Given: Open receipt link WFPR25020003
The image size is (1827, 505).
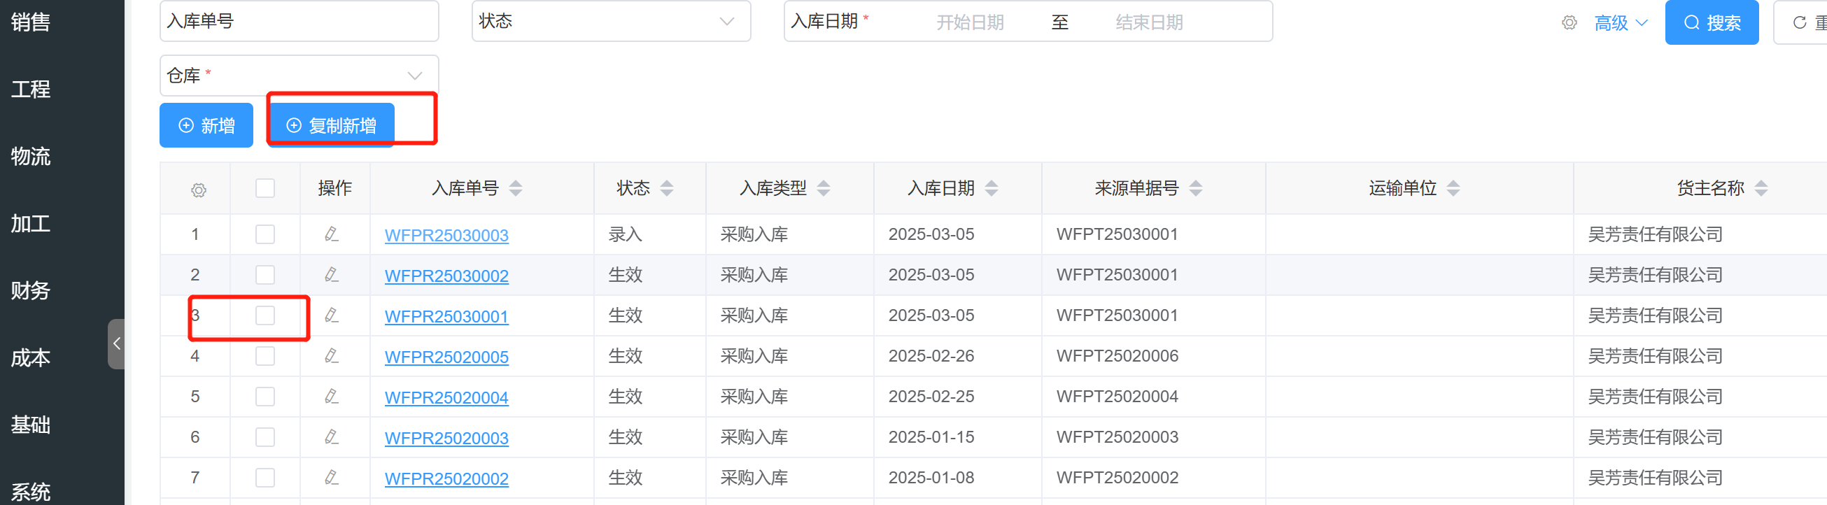Looking at the screenshot, I should [x=447, y=438].
